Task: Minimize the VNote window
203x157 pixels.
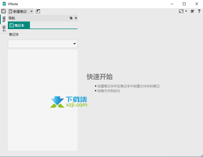Action: [x=172, y=4]
